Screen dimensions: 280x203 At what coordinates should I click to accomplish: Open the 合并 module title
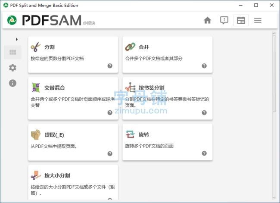[x=144, y=47]
